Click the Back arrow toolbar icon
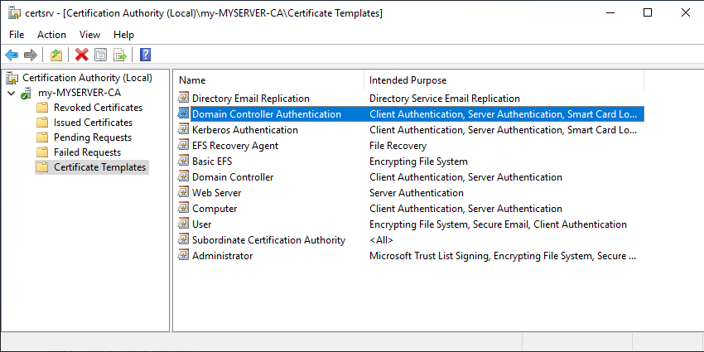 tap(12, 55)
